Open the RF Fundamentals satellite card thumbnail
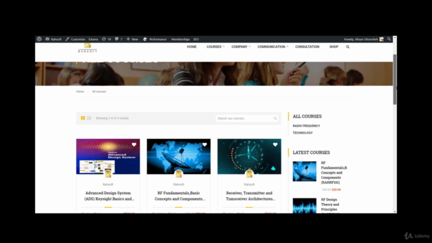 (x=178, y=157)
